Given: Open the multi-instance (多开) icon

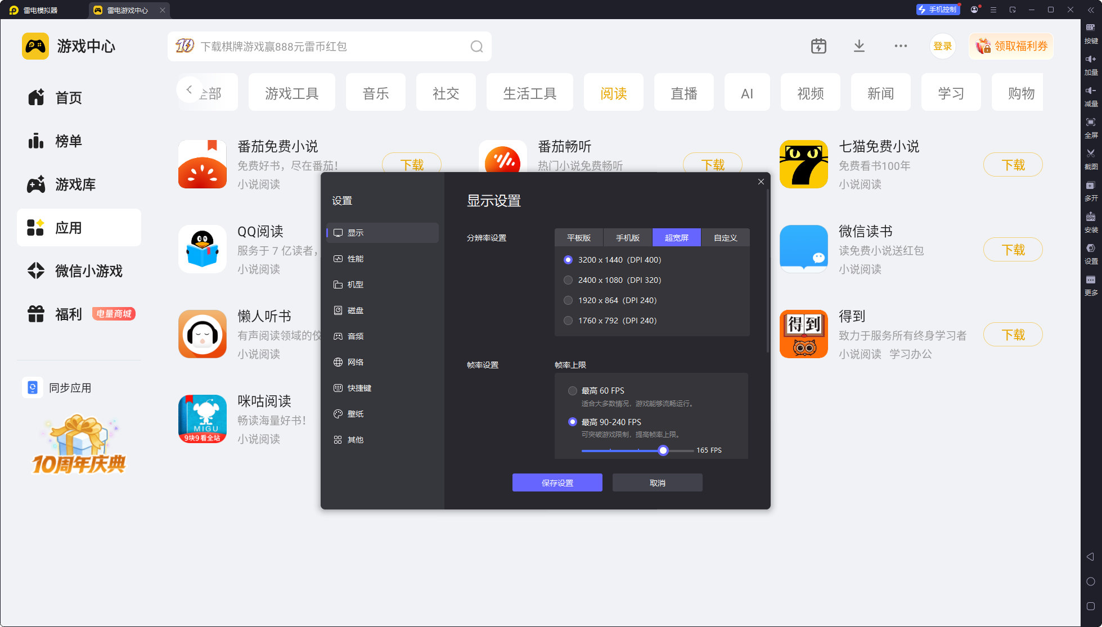Looking at the screenshot, I should tap(1091, 186).
